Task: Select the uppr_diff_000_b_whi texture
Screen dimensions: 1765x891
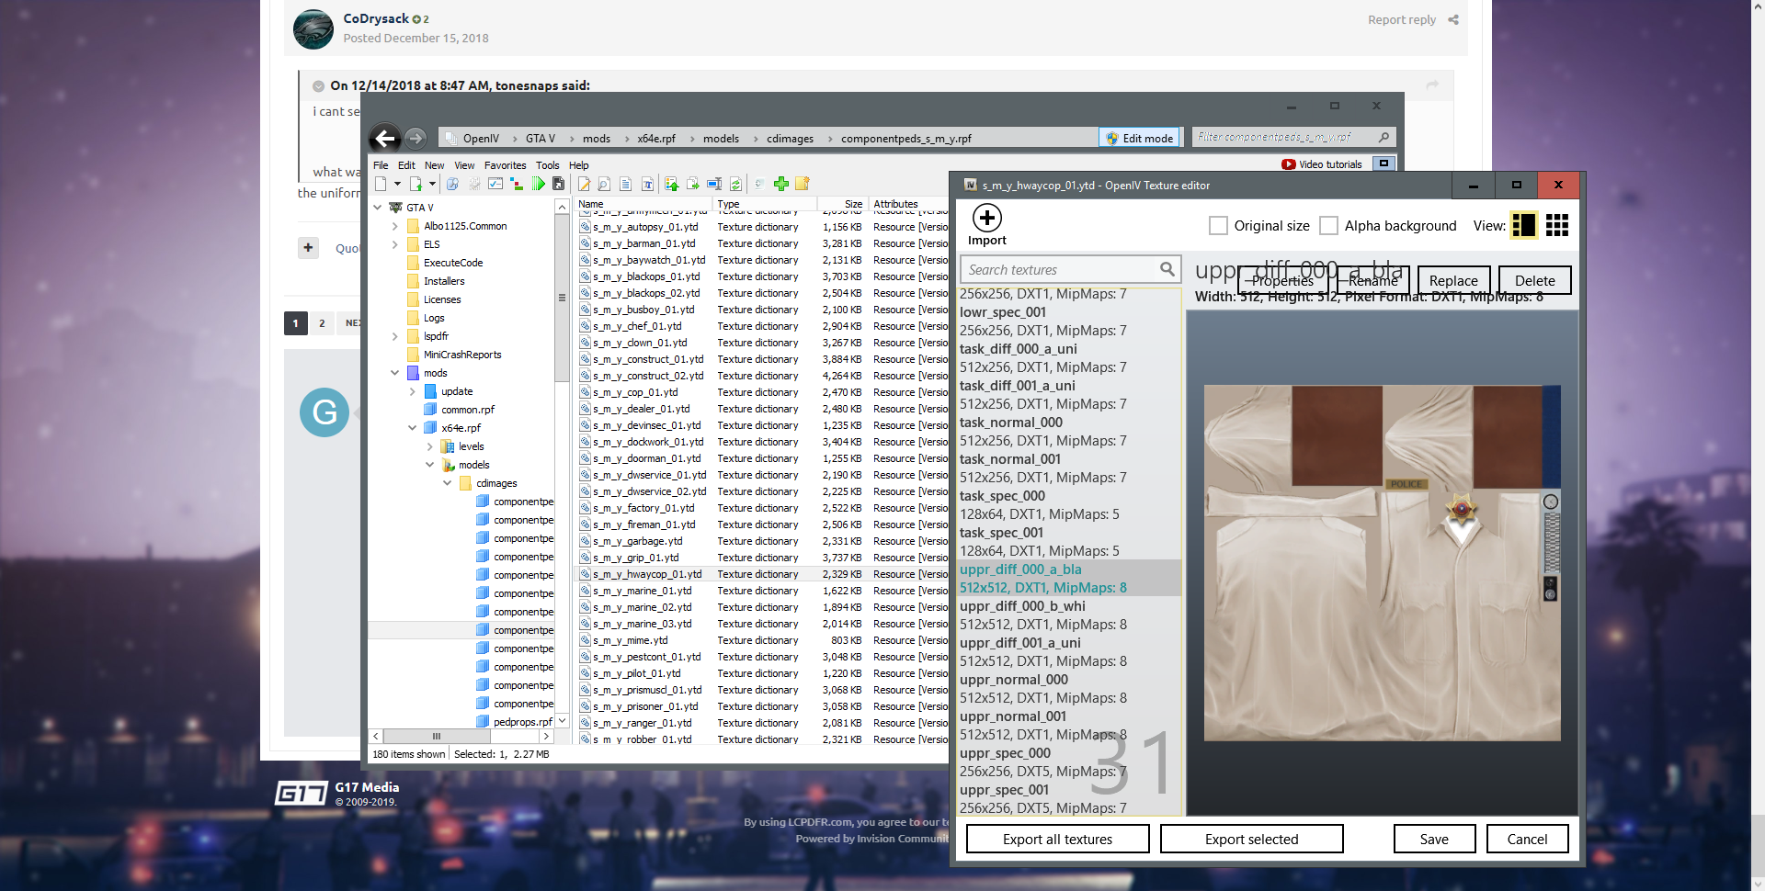Action: point(1022,606)
